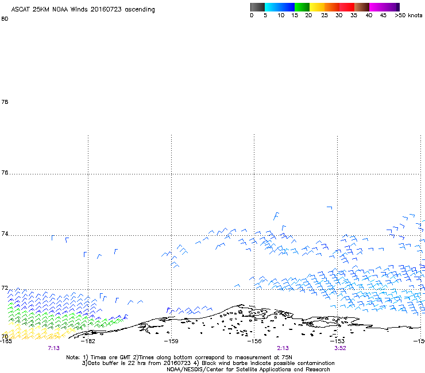Click the longitude axis label '-162'
Viewport: 425px width, 373px height.
click(x=88, y=341)
